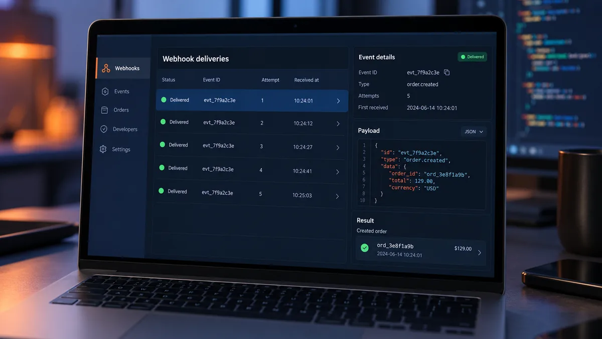Image resolution: width=602 pixels, height=339 pixels.
Task: Click "order_id" line in the payload
Action: (x=429, y=174)
